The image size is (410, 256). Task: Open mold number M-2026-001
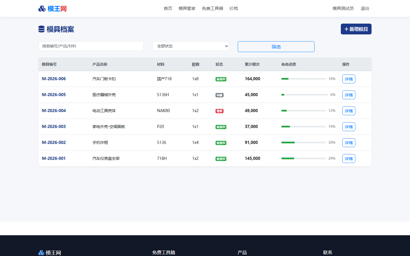(54, 158)
